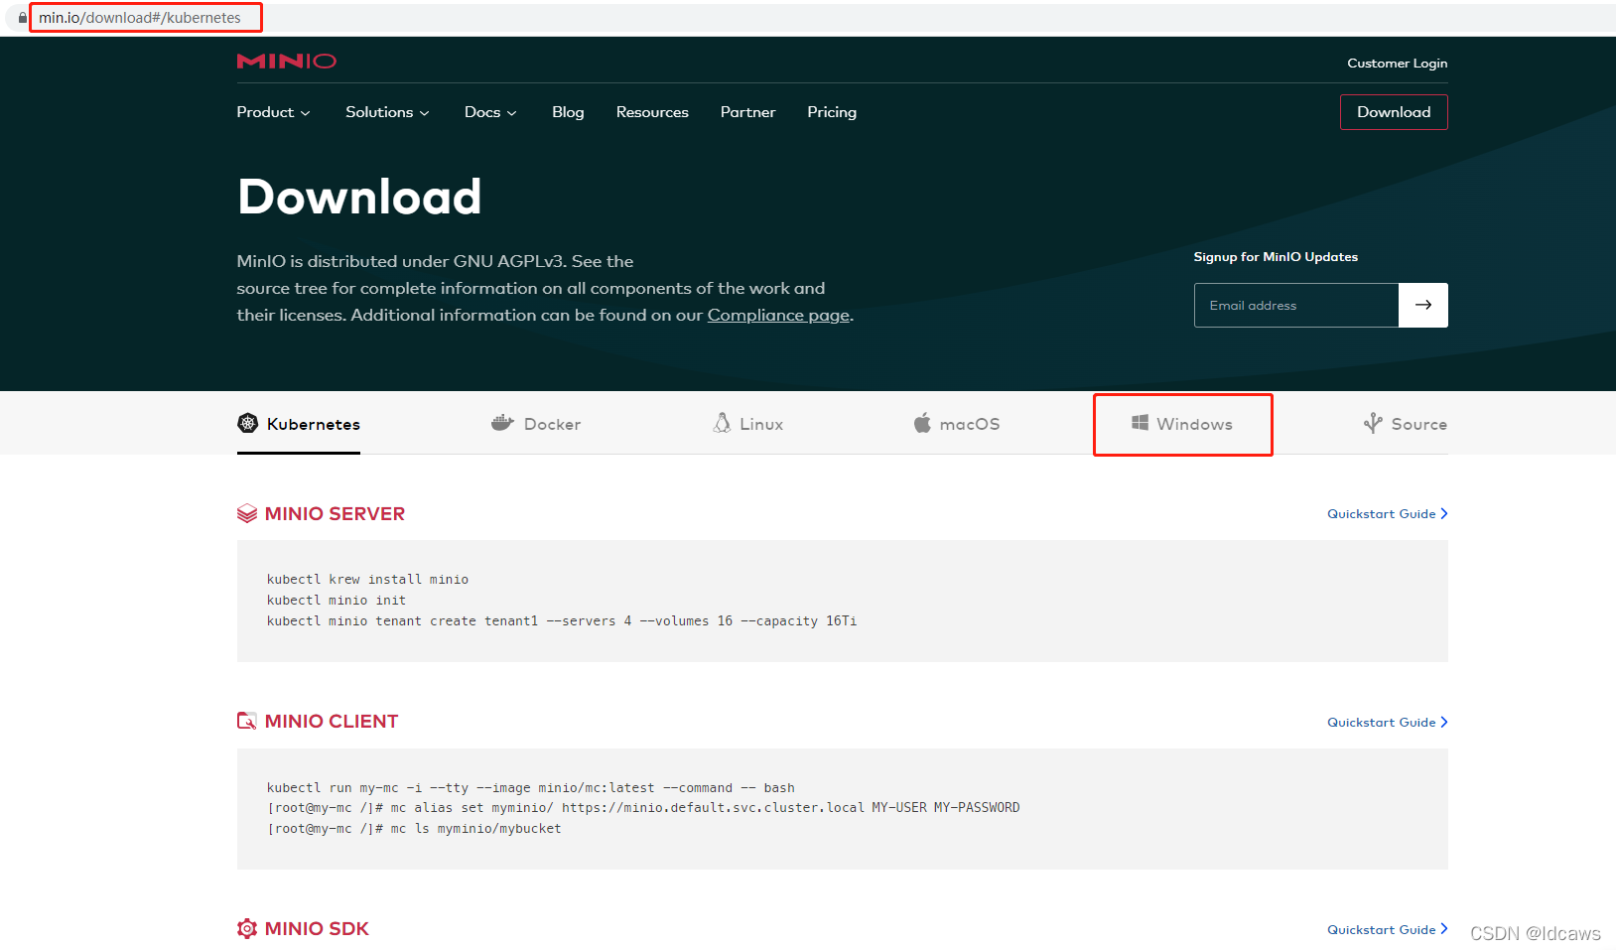Viewport: 1616px width, 950px height.
Task: Click the MinIO Client folder icon
Action: [x=247, y=721]
